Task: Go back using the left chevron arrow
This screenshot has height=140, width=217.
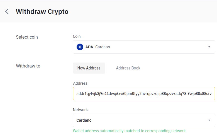Action: (7, 11)
